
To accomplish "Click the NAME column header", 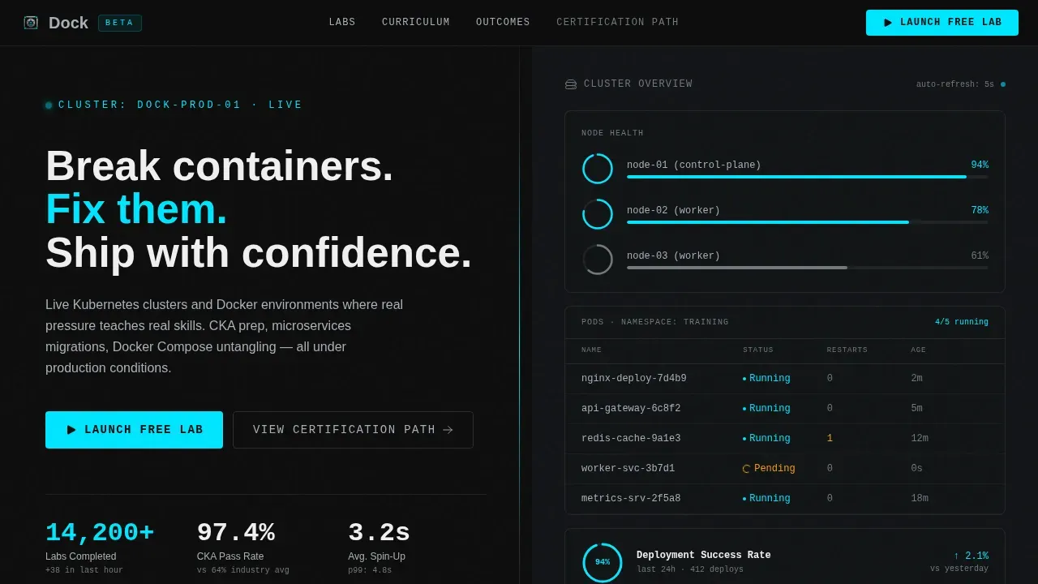I will pos(592,350).
